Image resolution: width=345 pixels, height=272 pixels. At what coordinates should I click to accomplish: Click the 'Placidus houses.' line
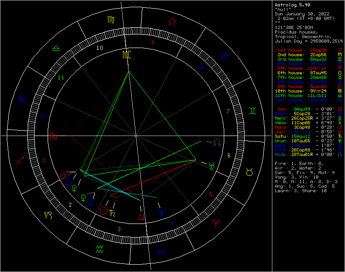(x=296, y=32)
